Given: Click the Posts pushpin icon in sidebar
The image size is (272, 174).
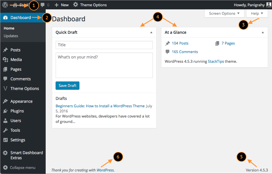Looking at the screenshot, I should click(5, 50).
